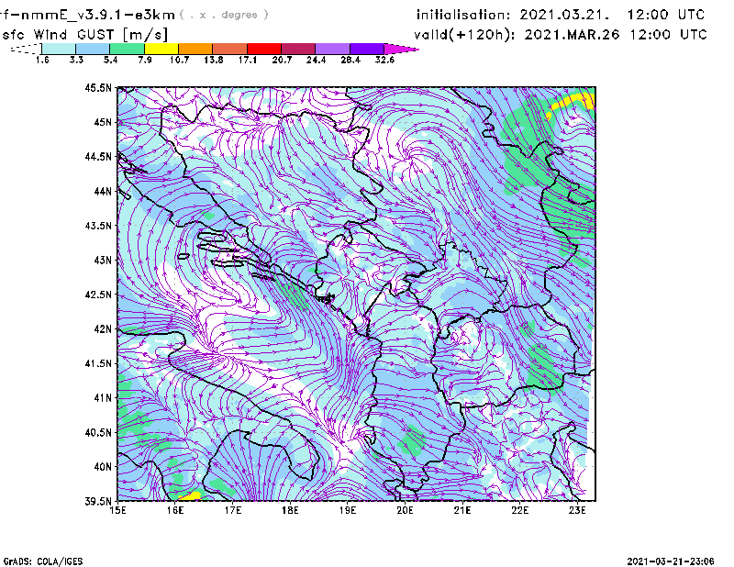Click the gray '( . x . degree )' text
The height and width of the screenshot is (567, 734).
(x=224, y=15)
